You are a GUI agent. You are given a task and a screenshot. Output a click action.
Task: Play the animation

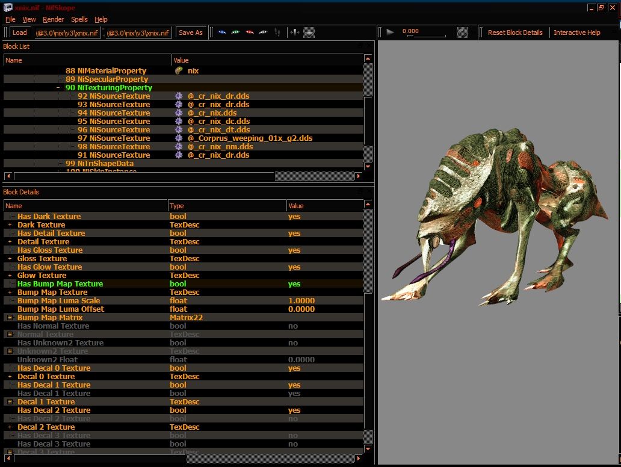pos(390,32)
